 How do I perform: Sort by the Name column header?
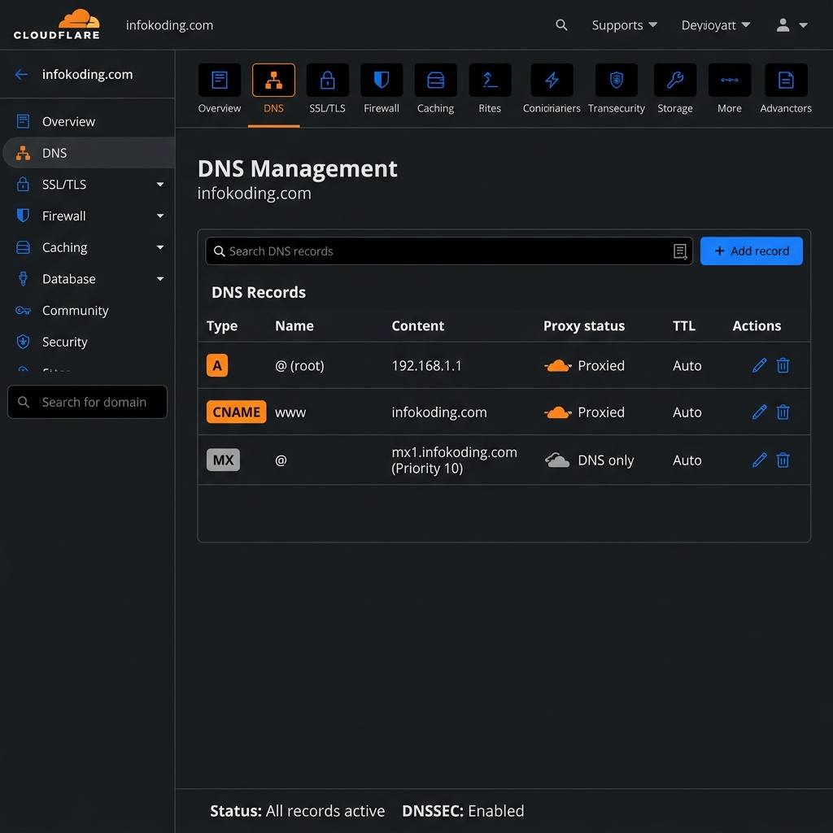pos(294,326)
